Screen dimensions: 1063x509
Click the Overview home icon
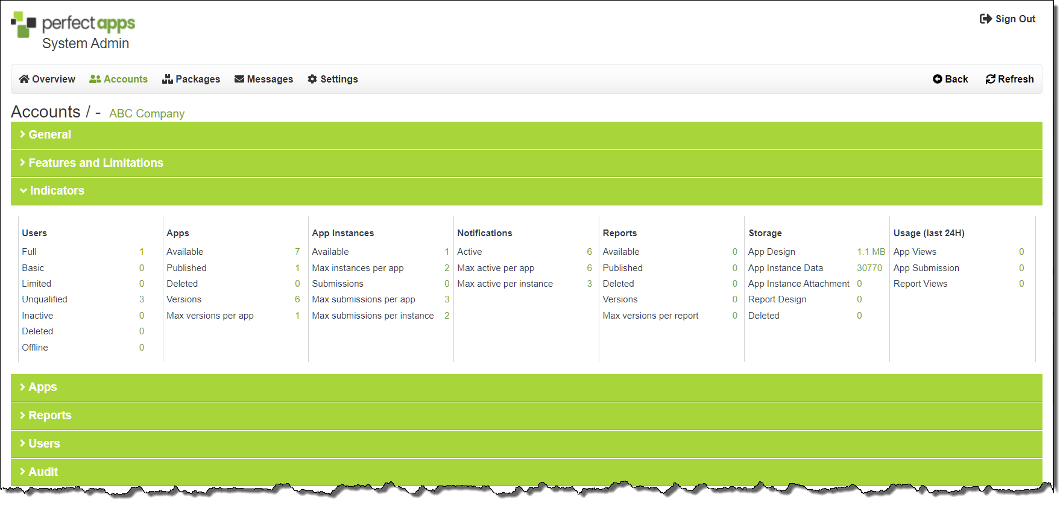pyautogui.click(x=24, y=79)
